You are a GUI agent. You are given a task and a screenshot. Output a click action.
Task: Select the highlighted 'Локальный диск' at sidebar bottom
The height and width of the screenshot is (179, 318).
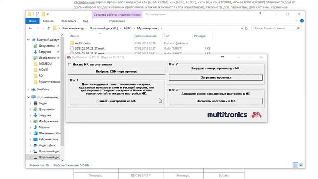click(47, 157)
